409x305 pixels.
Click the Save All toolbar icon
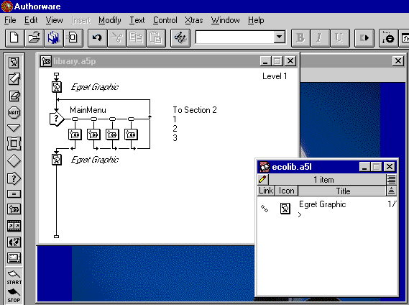tap(54, 38)
